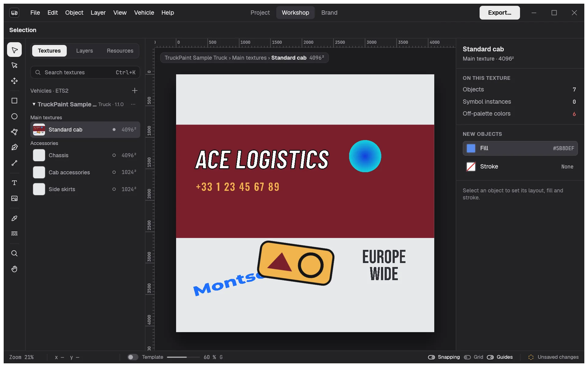
Task: Open the Fill color swatch
Action: click(x=471, y=148)
